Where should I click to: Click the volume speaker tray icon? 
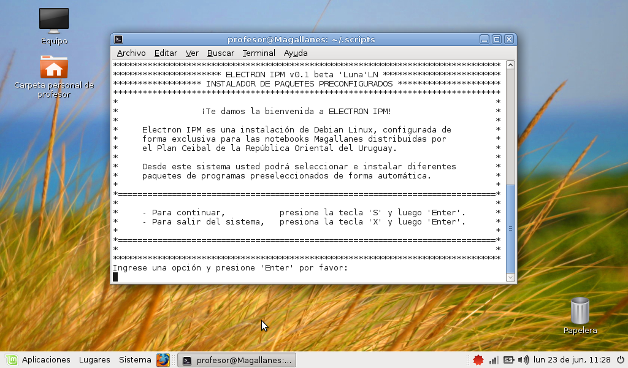(523, 360)
